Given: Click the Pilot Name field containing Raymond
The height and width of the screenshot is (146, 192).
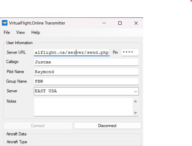Looking at the screenshot, I should pyautogui.click(x=86, y=72).
